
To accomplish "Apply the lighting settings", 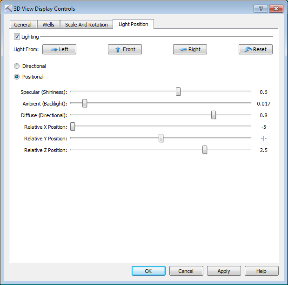I will pos(224,271).
